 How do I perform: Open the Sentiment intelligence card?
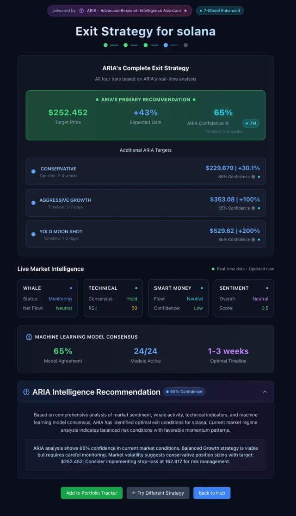[244, 298]
